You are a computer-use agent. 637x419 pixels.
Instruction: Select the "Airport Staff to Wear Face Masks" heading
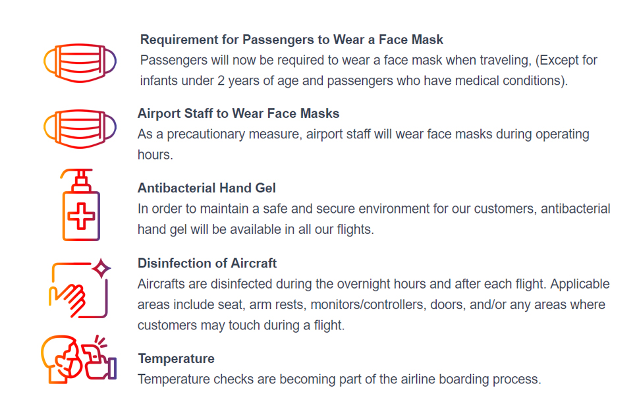(x=238, y=113)
